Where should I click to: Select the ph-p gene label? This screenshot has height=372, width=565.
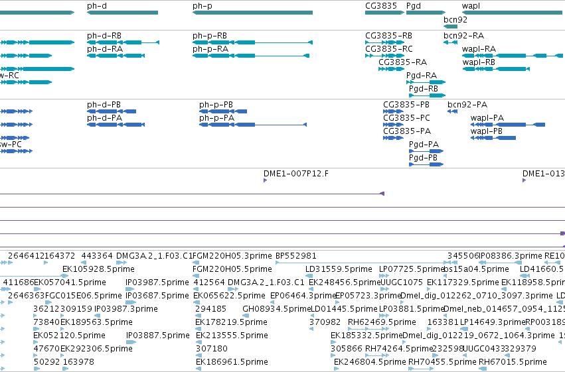[x=202, y=6]
